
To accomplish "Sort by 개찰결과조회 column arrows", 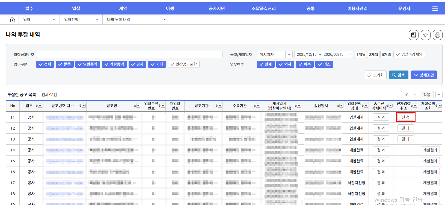I will click(x=436, y=106).
